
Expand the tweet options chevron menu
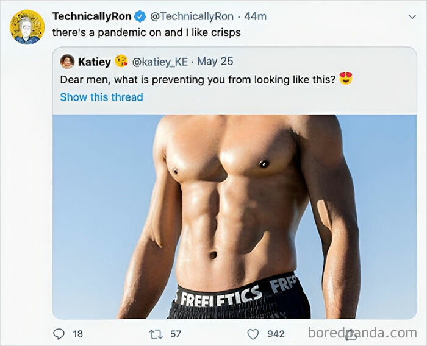412,17
